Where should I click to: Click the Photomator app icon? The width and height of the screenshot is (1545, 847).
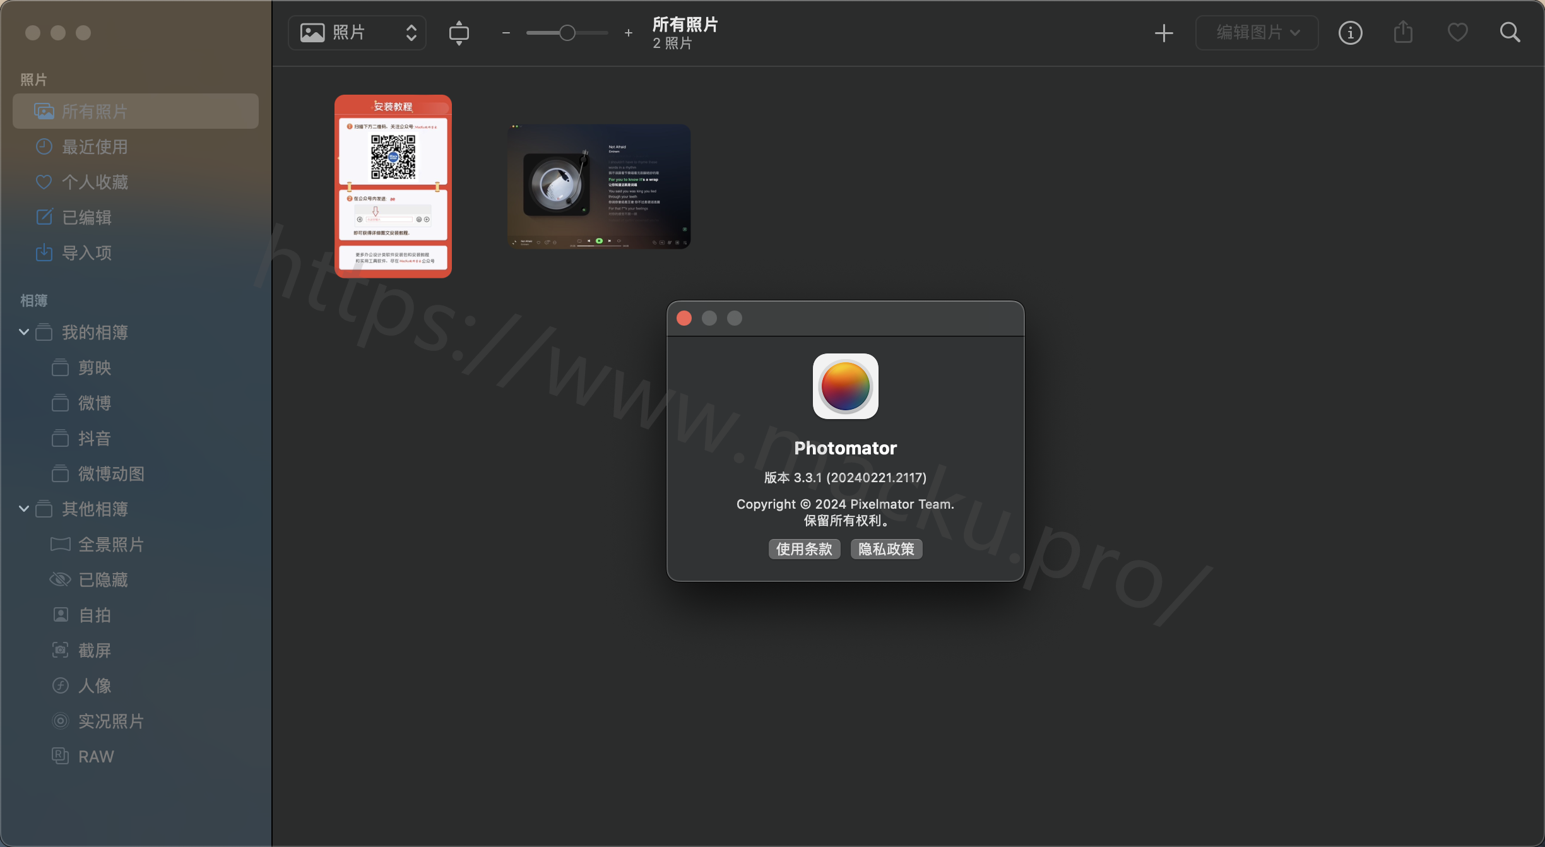(x=846, y=386)
